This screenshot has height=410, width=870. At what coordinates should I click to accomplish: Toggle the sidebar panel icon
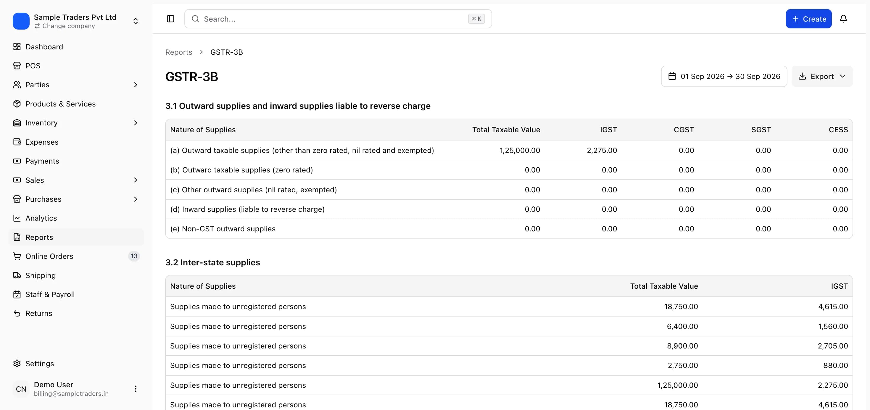click(170, 19)
